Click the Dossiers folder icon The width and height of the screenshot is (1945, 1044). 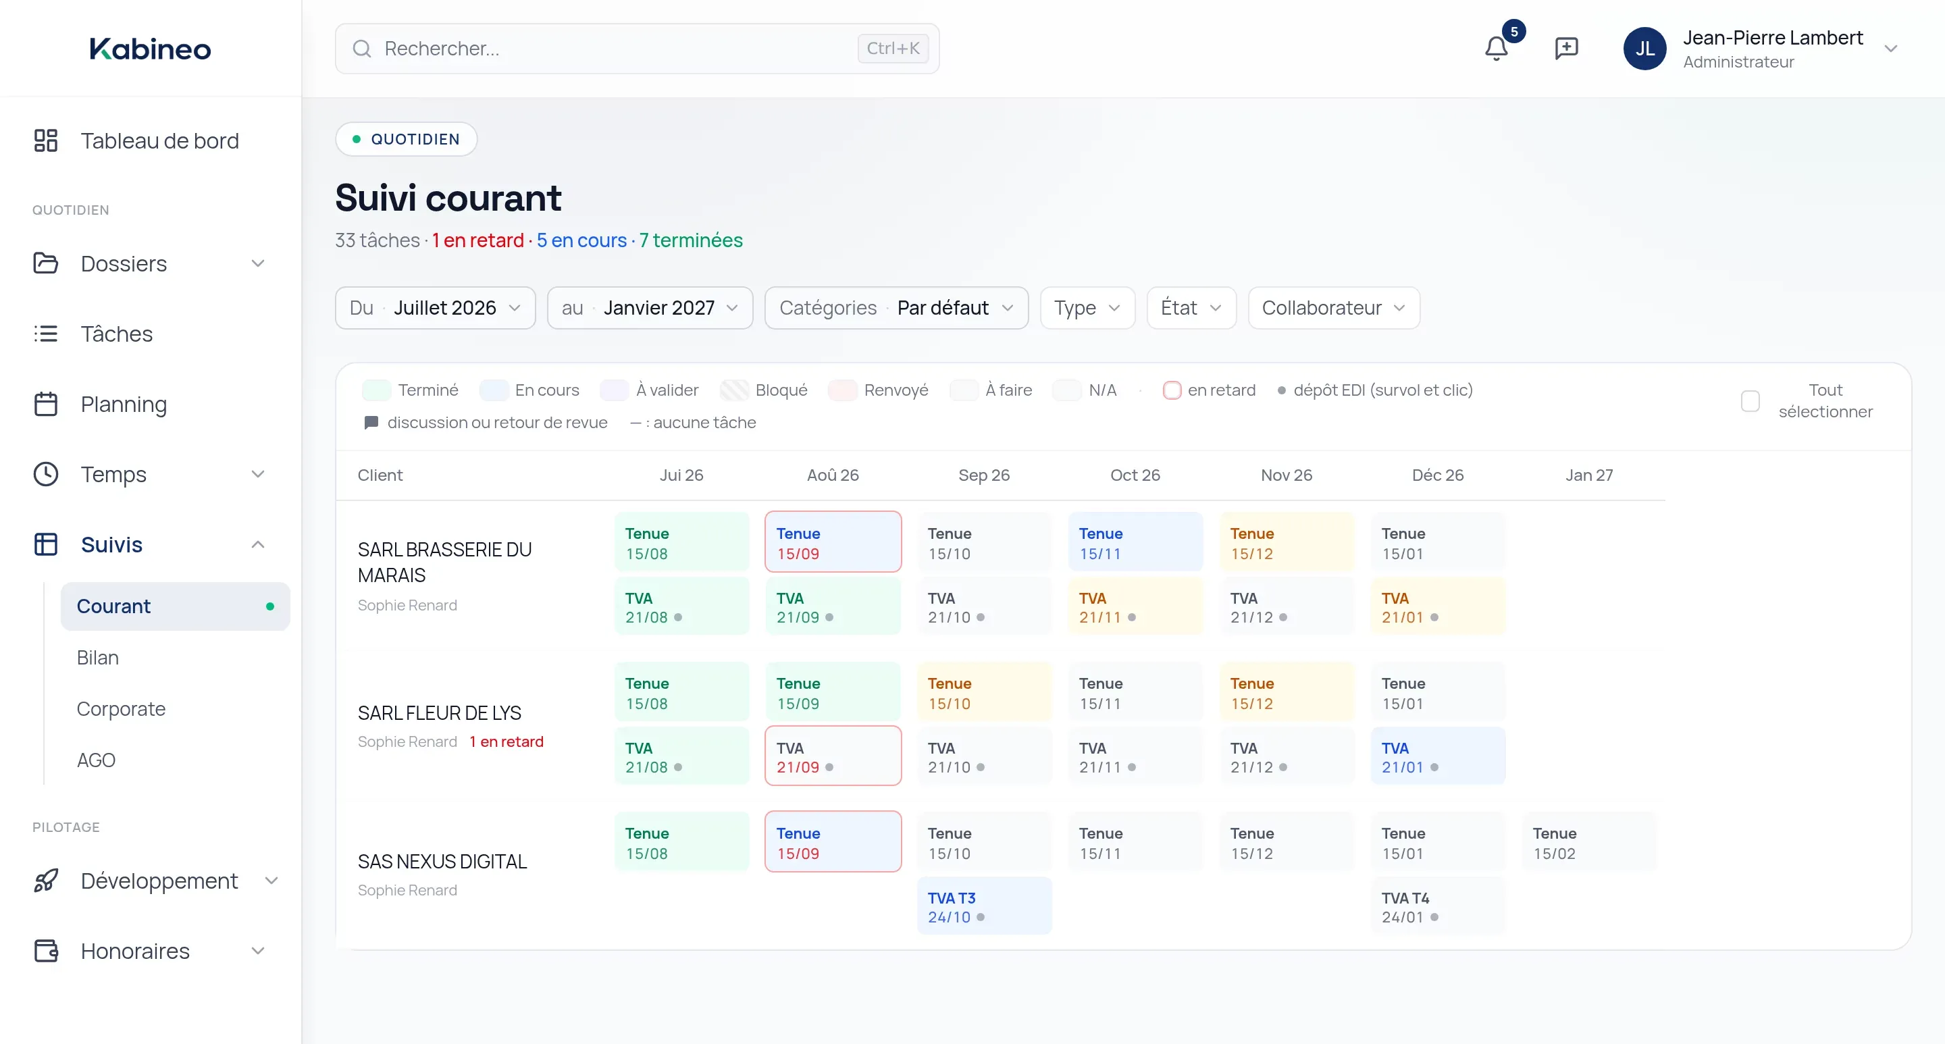pyautogui.click(x=45, y=263)
